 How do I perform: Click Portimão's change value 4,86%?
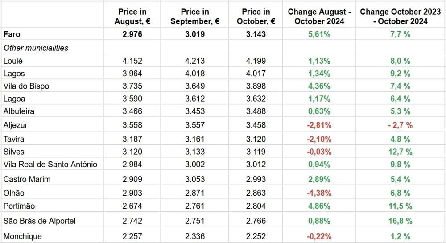(x=318, y=206)
